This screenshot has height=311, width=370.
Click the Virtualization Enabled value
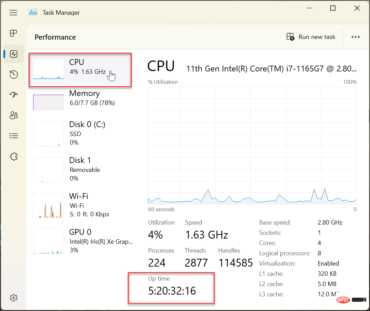click(x=328, y=263)
